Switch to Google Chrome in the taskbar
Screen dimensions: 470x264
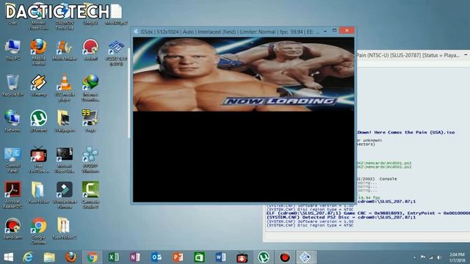point(93,257)
